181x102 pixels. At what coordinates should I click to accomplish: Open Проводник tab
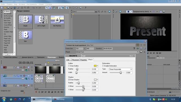pos(41,57)
